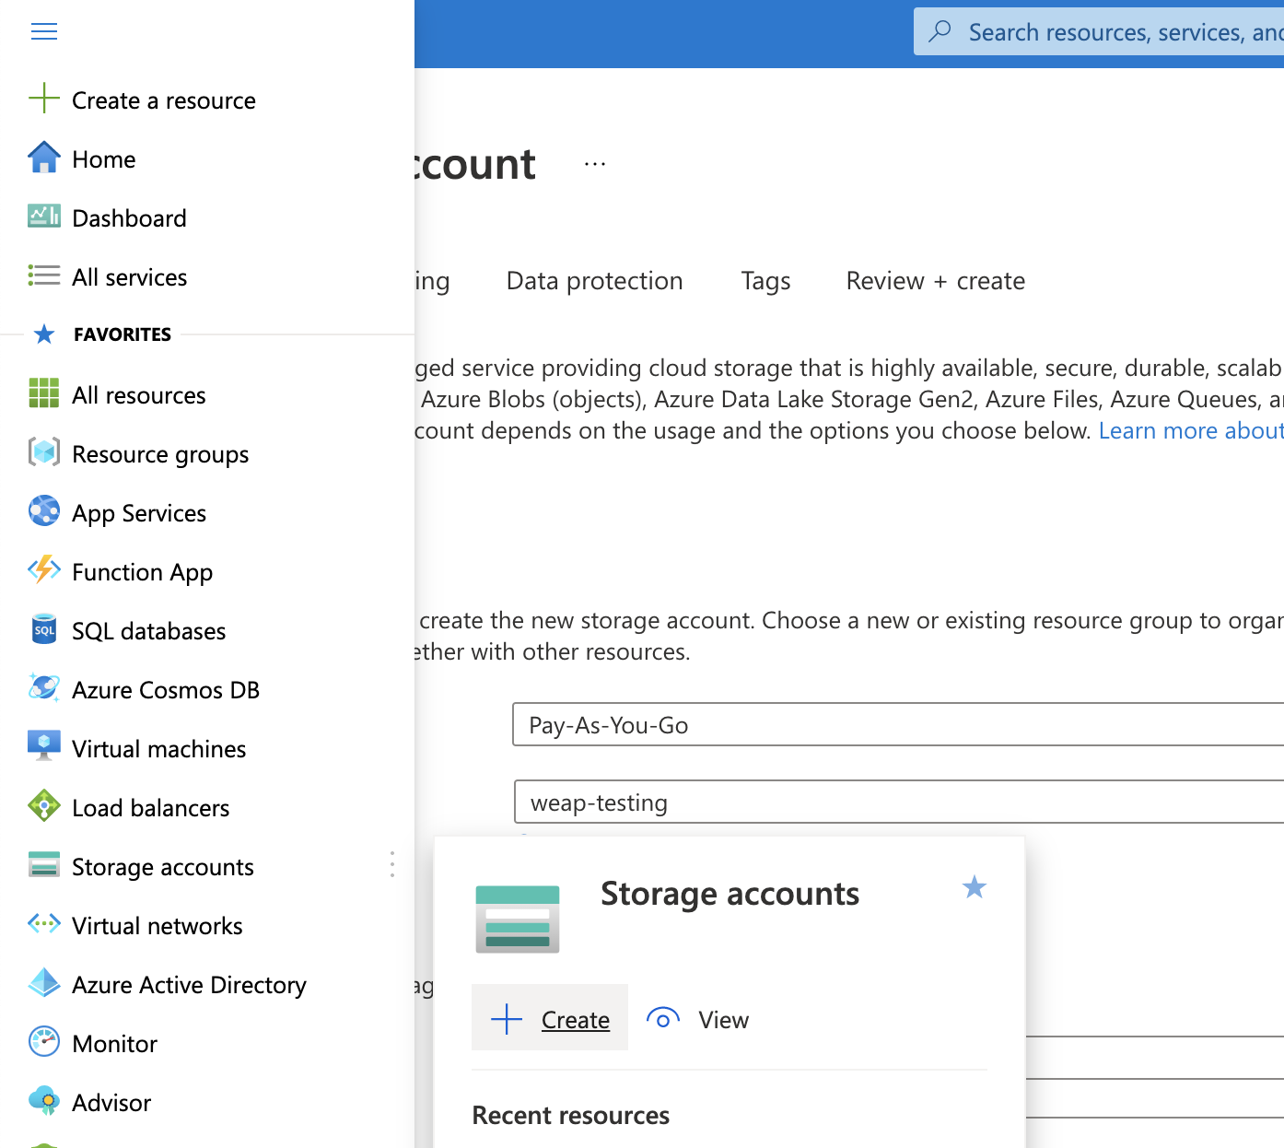Click the Azure Cosmos DB icon
Image resolution: width=1284 pixels, height=1148 pixels.
point(44,688)
